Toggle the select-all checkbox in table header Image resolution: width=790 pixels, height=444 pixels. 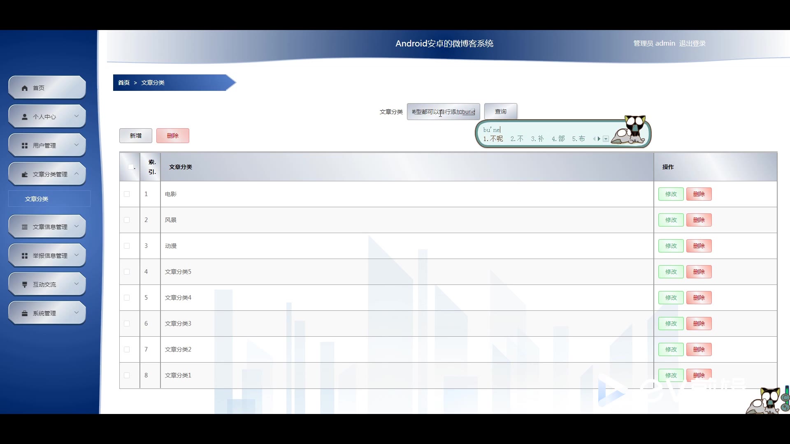pyautogui.click(x=131, y=167)
